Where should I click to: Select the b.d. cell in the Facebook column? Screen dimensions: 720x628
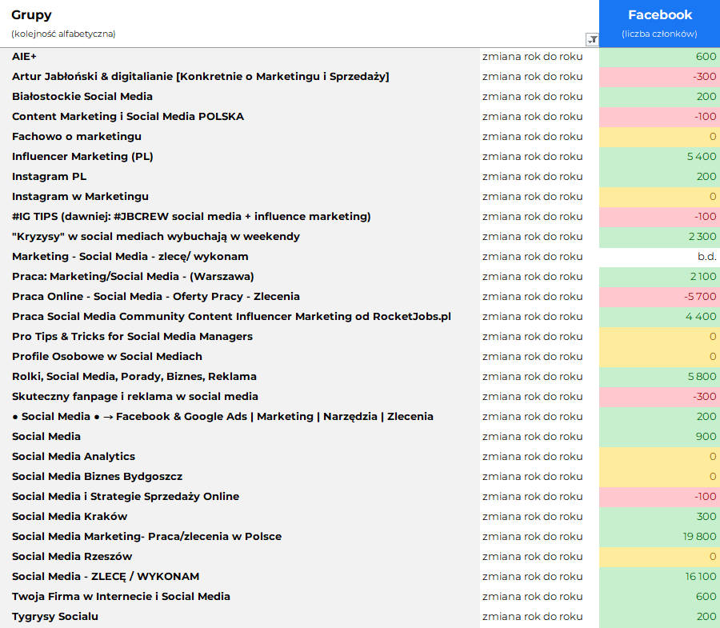659,257
